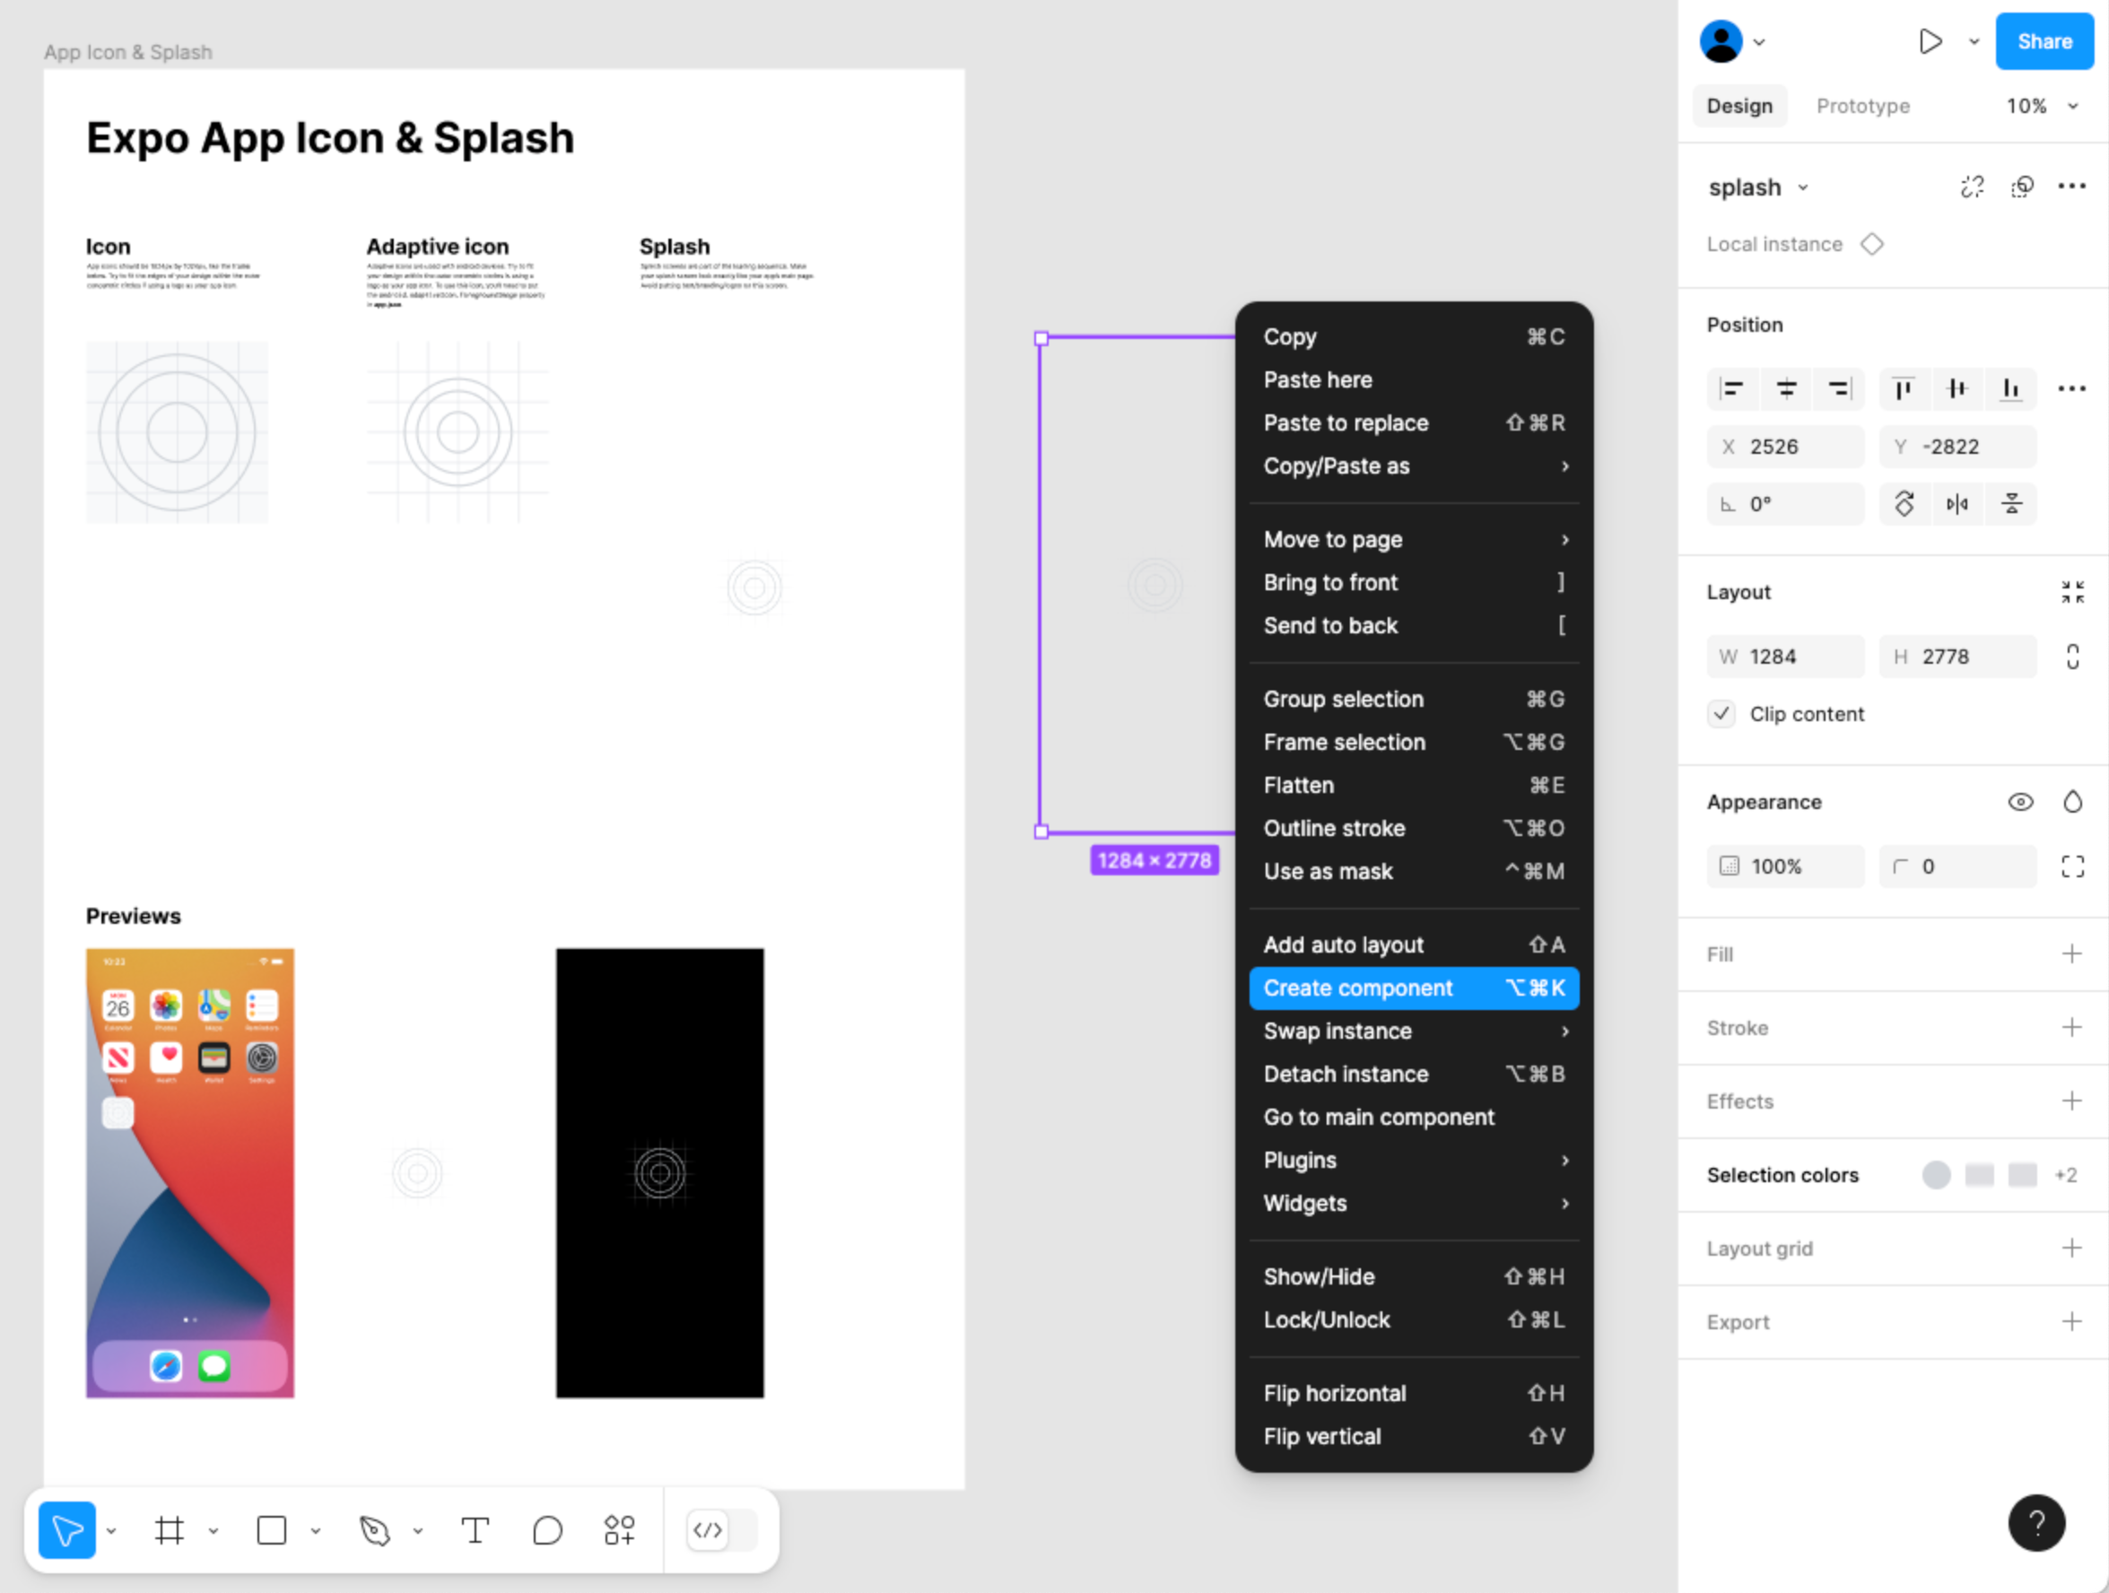Image resolution: width=2109 pixels, height=1593 pixels.
Task: Select the Text tool
Action: click(475, 1530)
